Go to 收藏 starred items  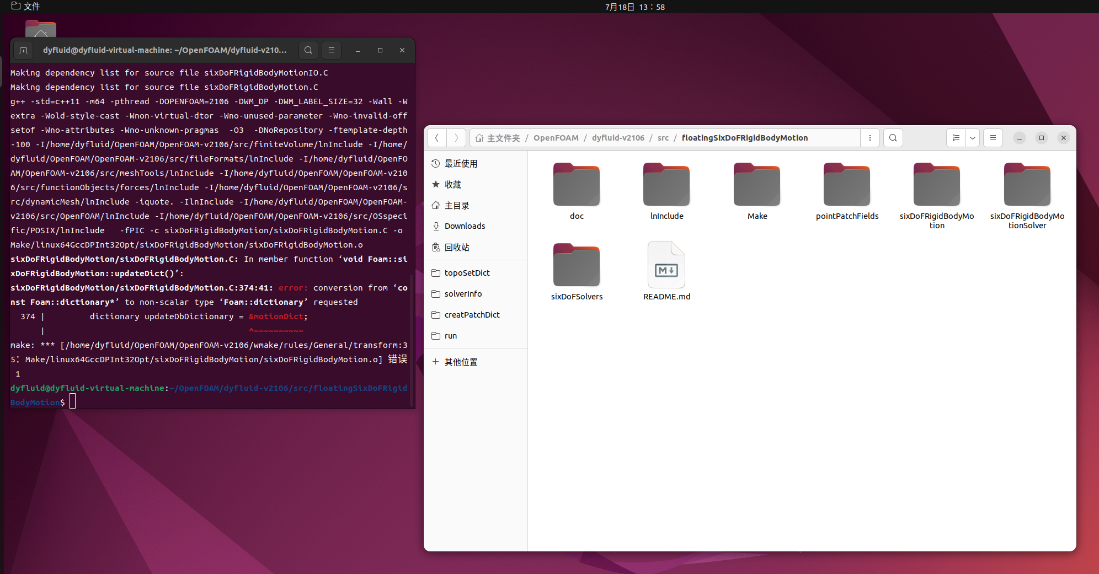tap(477, 185)
